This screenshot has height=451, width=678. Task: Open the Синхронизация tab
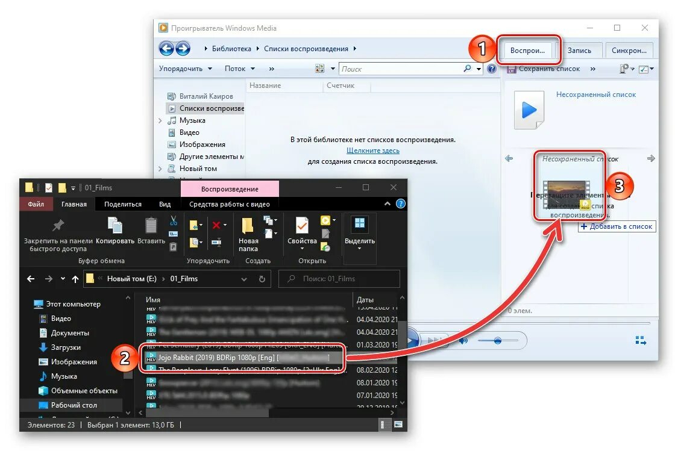coord(629,51)
